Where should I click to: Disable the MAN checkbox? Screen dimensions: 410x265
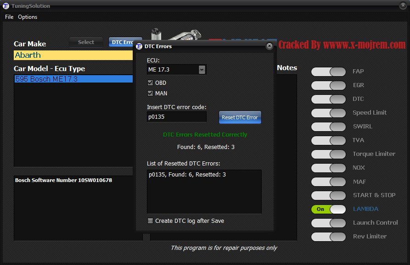[150, 93]
